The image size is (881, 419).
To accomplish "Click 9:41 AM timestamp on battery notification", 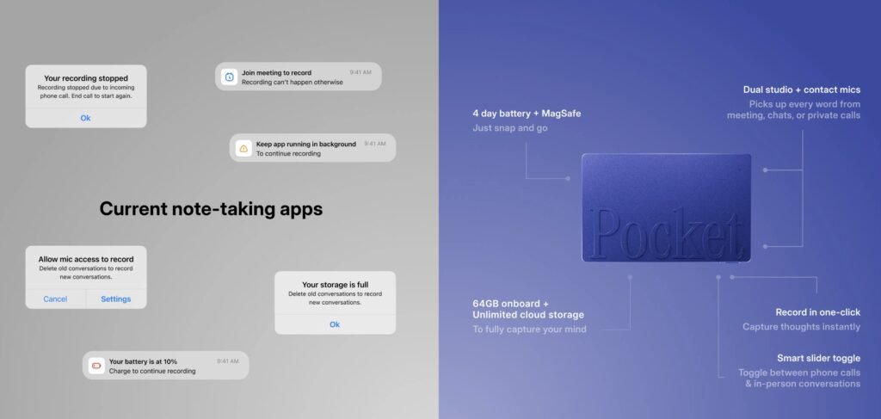I will tap(227, 361).
